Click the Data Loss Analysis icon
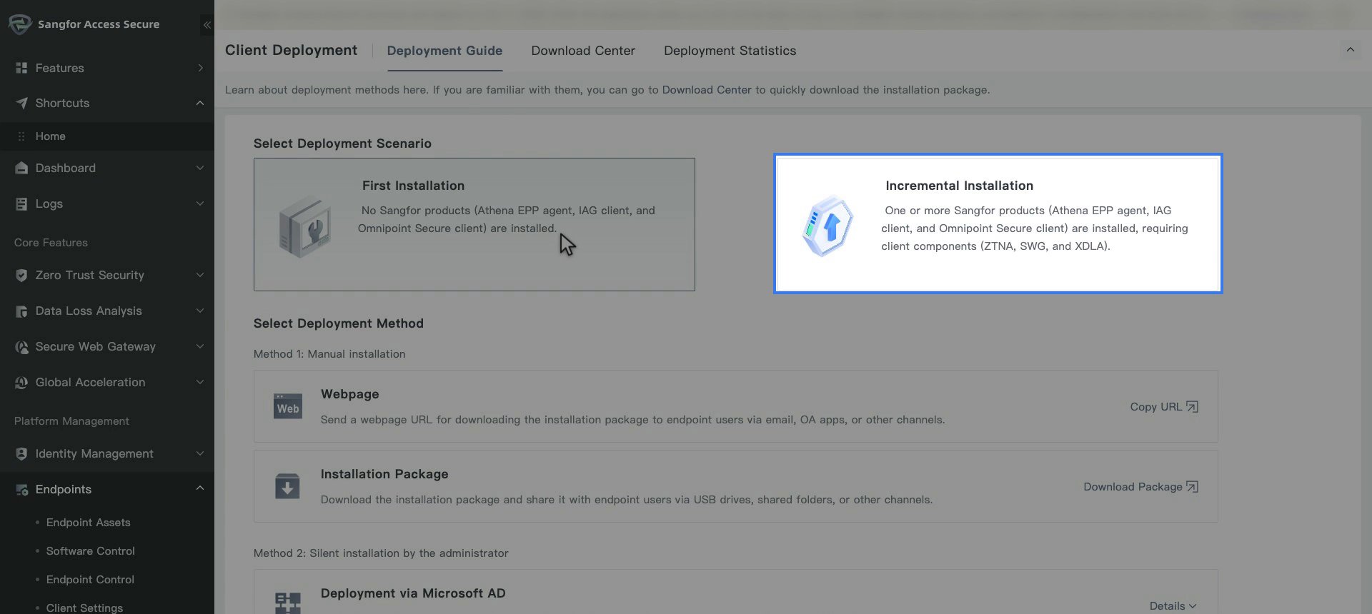 21,311
